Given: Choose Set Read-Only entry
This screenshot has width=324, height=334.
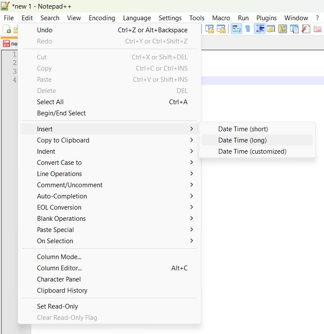Looking at the screenshot, I should (109, 306).
